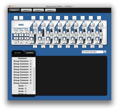
Task: Click the control list scrollbar thumb
Action: 34,64
